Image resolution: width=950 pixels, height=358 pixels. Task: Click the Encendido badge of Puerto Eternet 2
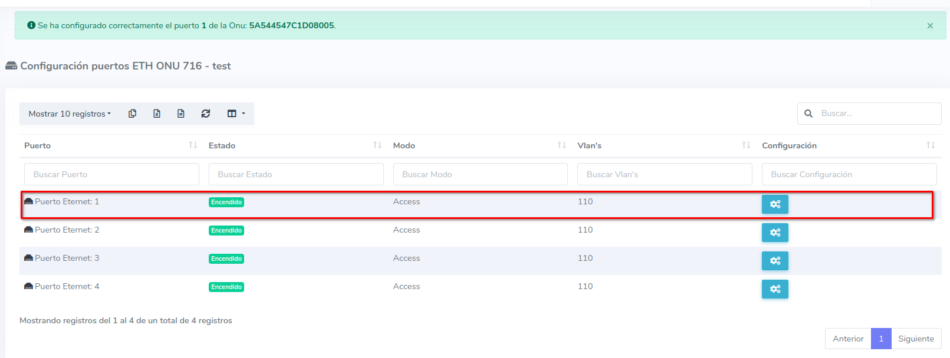226,231
